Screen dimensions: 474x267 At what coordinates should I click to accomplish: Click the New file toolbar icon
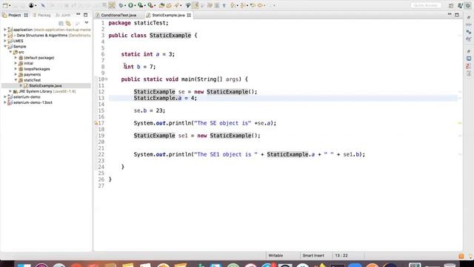pyautogui.click(x=5, y=5)
